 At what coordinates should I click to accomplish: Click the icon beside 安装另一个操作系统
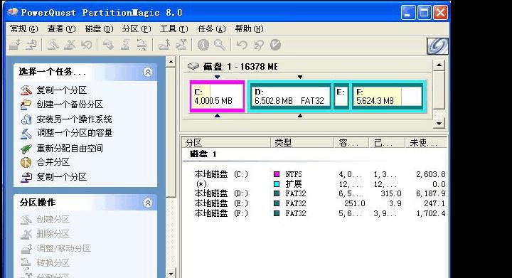[x=26, y=119]
